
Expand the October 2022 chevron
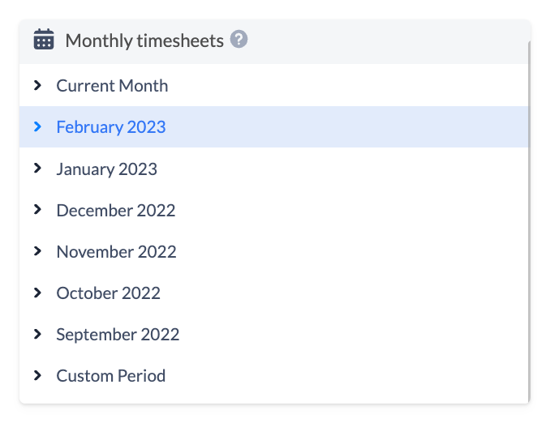[x=37, y=293]
